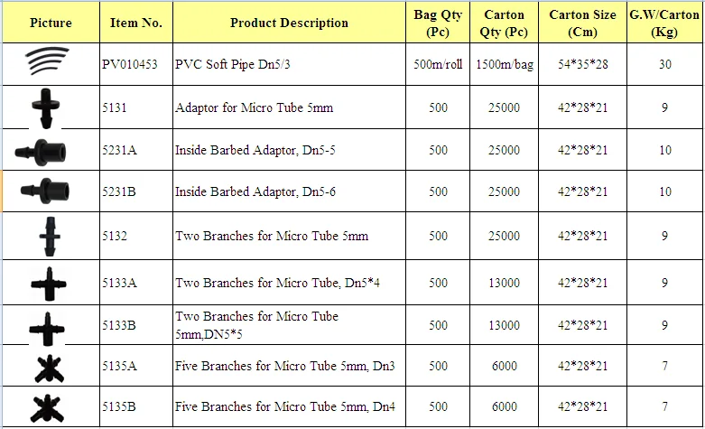Click the Bag Qty (Pc) header
Screen dimensions: 705x429
(x=438, y=23)
